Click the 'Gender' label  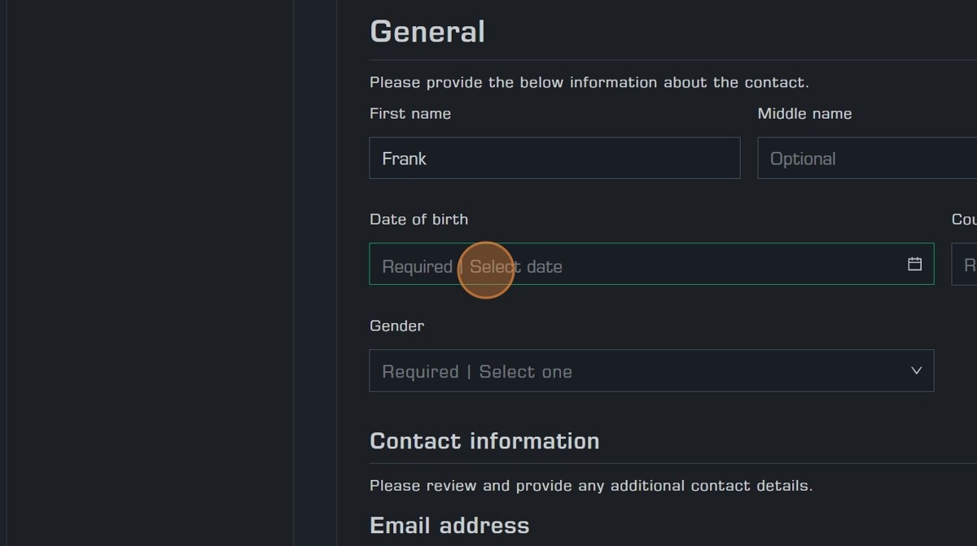click(396, 325)
